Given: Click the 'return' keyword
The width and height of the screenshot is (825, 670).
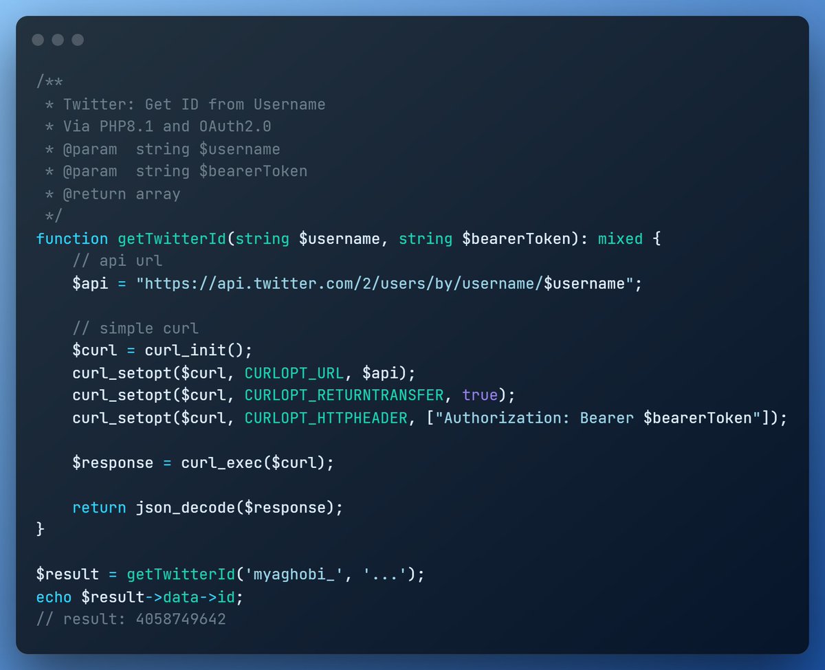Looking at the screenshot, I should [99, 508].
